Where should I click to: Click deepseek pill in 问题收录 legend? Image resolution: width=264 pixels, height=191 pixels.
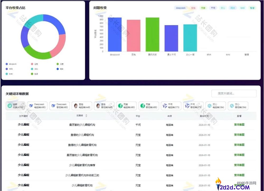181,8
